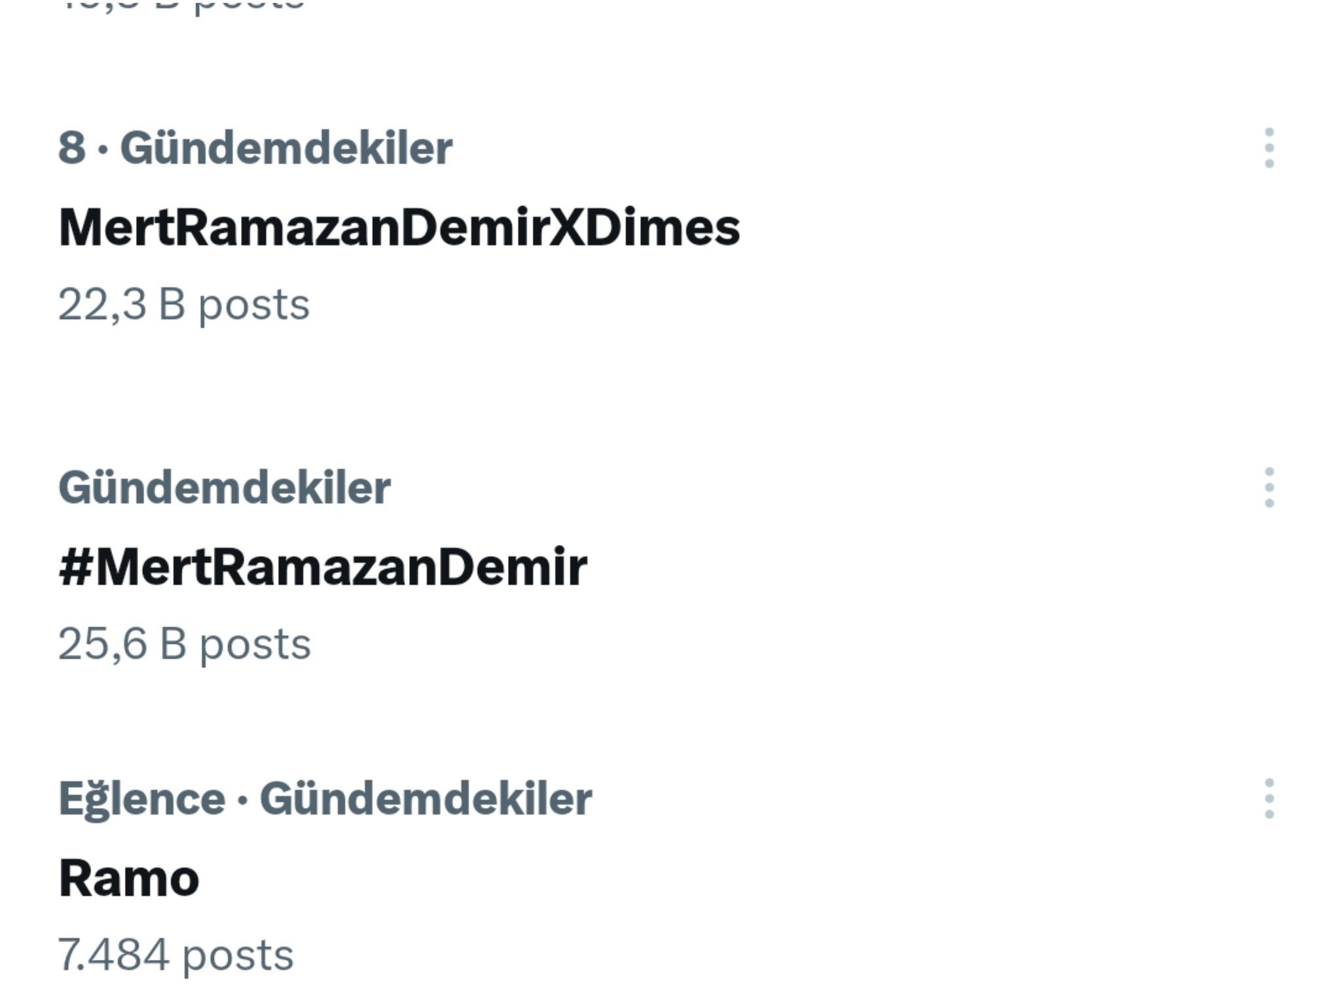Click the cut-off post count at top
Image resolution: width=1341 pixels, height=1005 pixels.
[182, 5]
